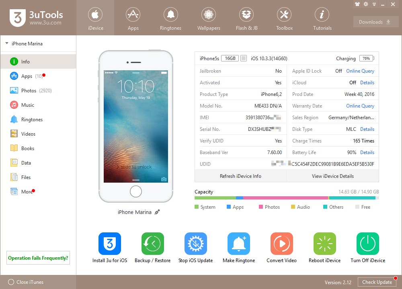Open the Apps tab in top bar

133,18
